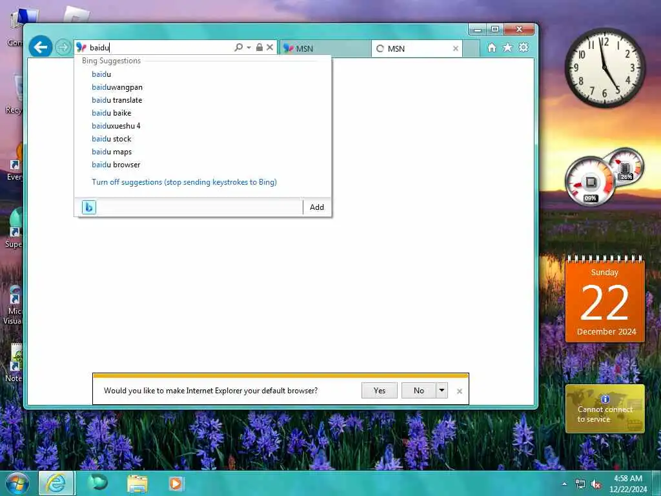
Task: Switch to the first MSN tab
Action: [325, 48]
